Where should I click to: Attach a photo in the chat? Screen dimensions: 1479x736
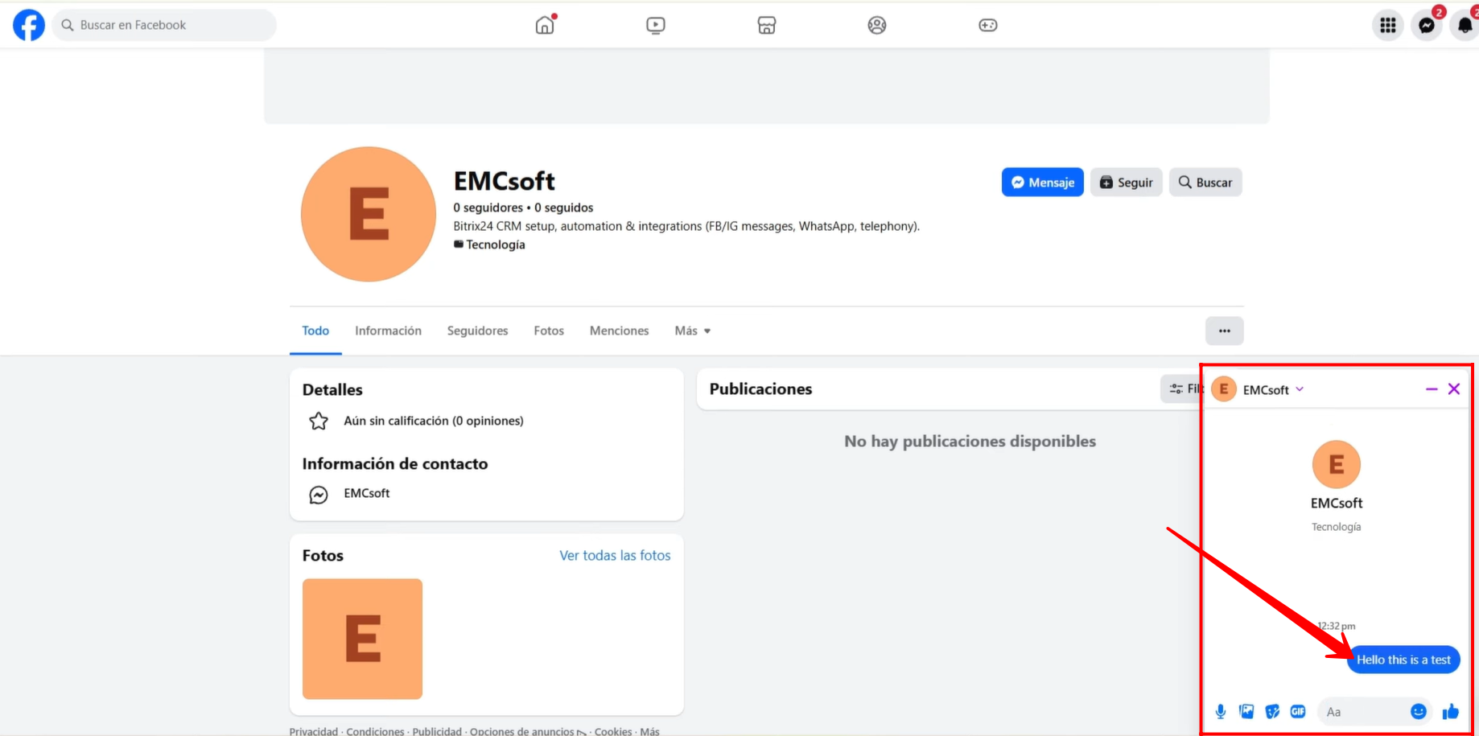[x=1246, y=712]
